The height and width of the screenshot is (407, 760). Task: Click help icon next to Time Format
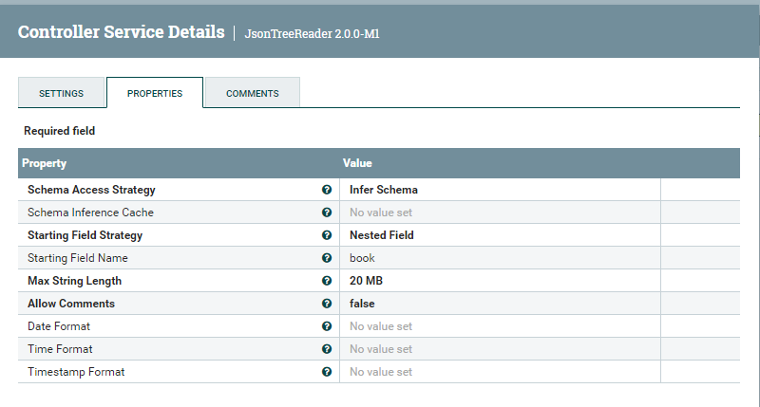click(x=327, y=349)
